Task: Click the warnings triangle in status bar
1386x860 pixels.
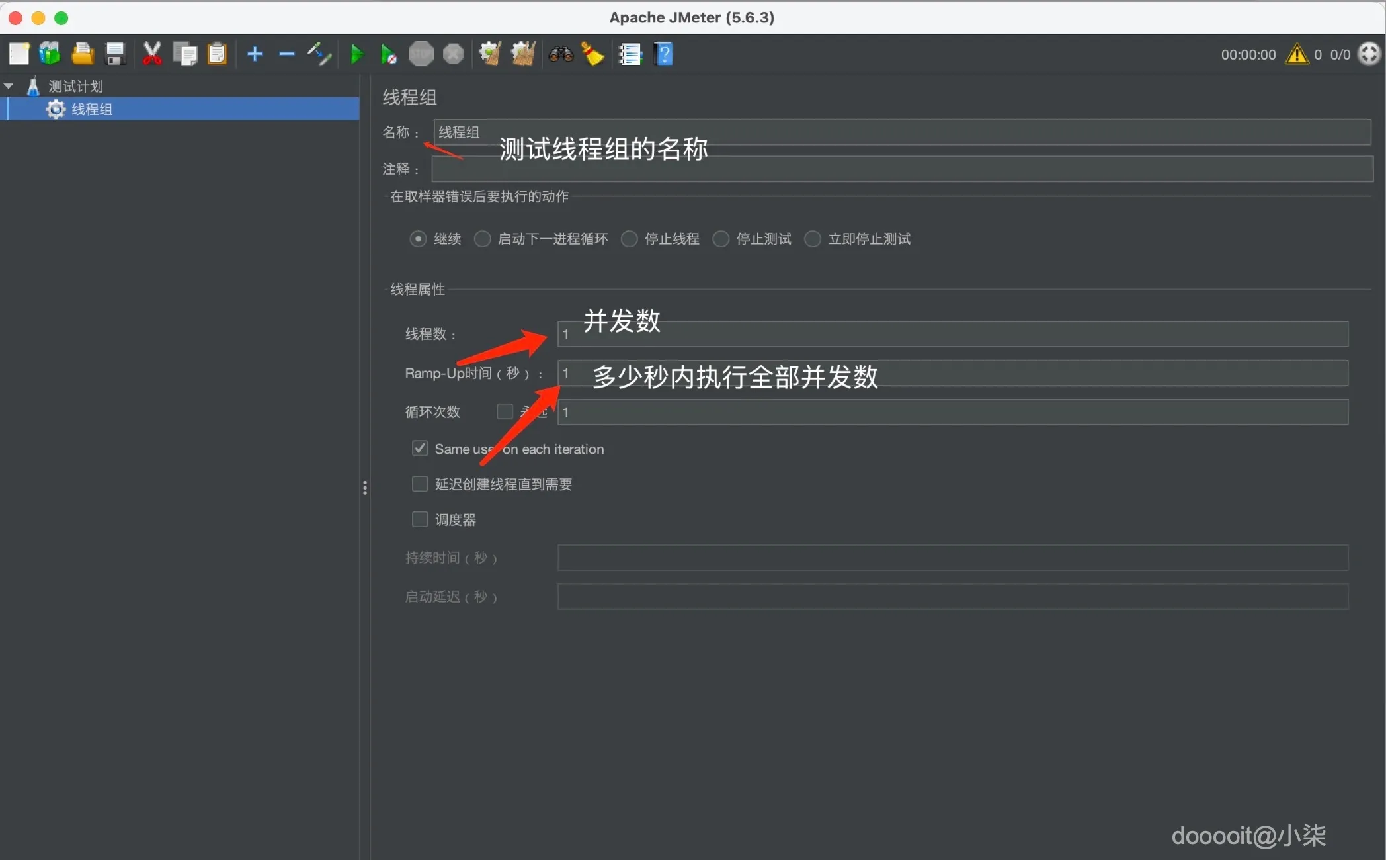Action: (1297, 54)
